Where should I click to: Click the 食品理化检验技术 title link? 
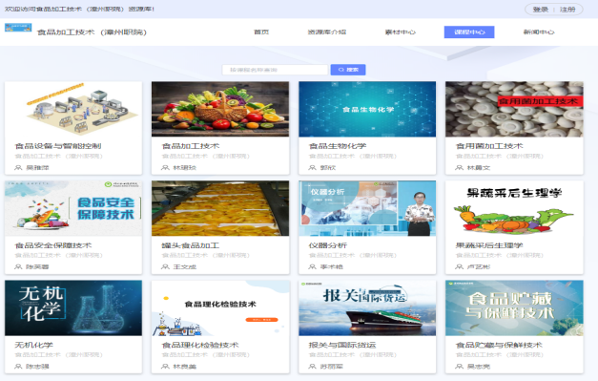point(200,345)
